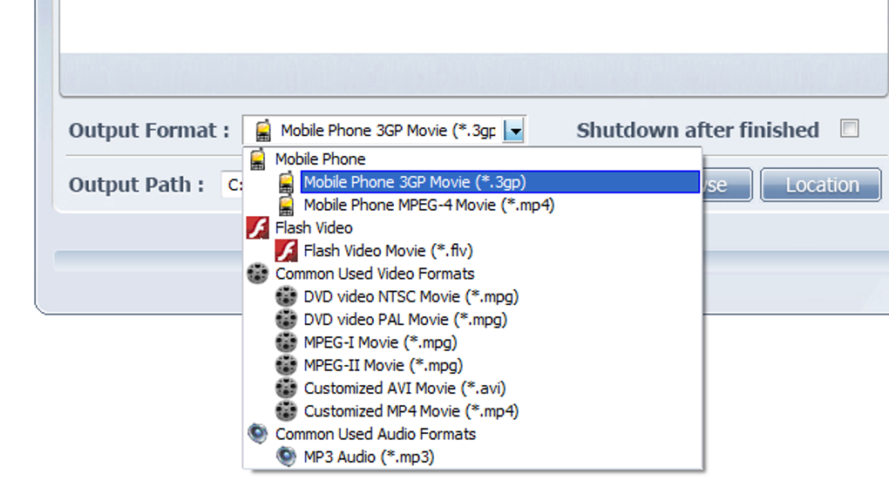Click the speaker icon beside MP3 Audio
Screen dimensions: 889x494
click(x=286, y=457)
